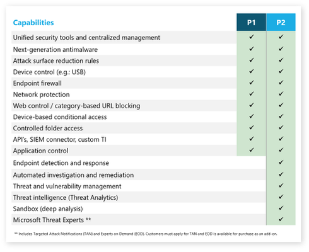Click the P2 column header
The width and height of the screenshot is (309, 252).
tap(281, 22)
